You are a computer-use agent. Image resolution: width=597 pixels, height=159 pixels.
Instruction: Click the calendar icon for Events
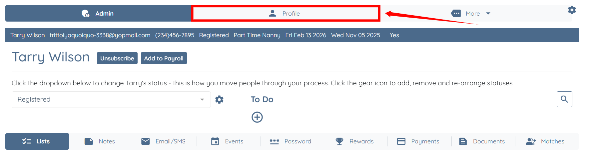[215, 141]
